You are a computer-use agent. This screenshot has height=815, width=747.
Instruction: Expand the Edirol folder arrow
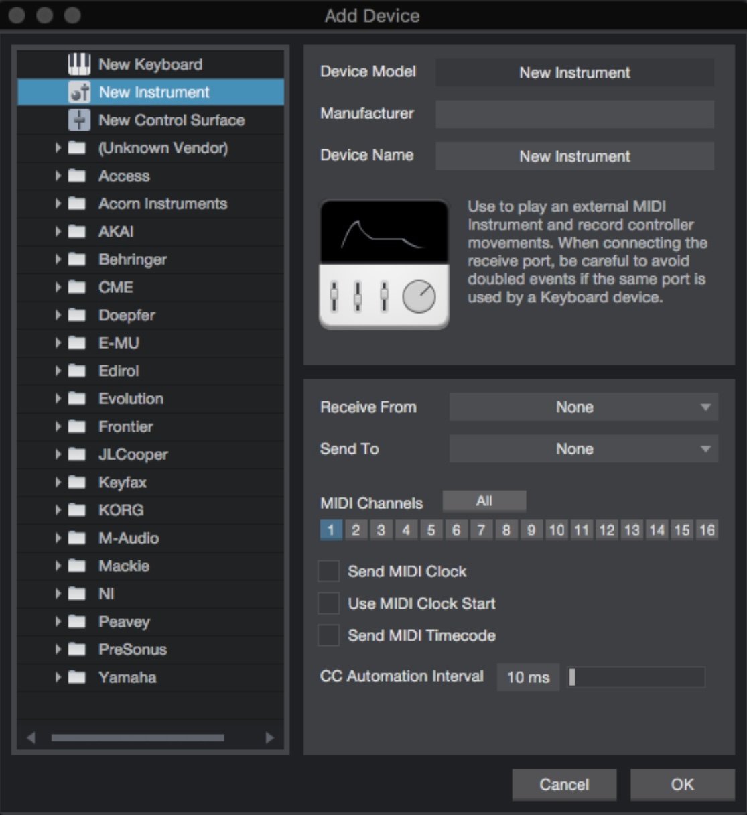click(x=58, y=371)
